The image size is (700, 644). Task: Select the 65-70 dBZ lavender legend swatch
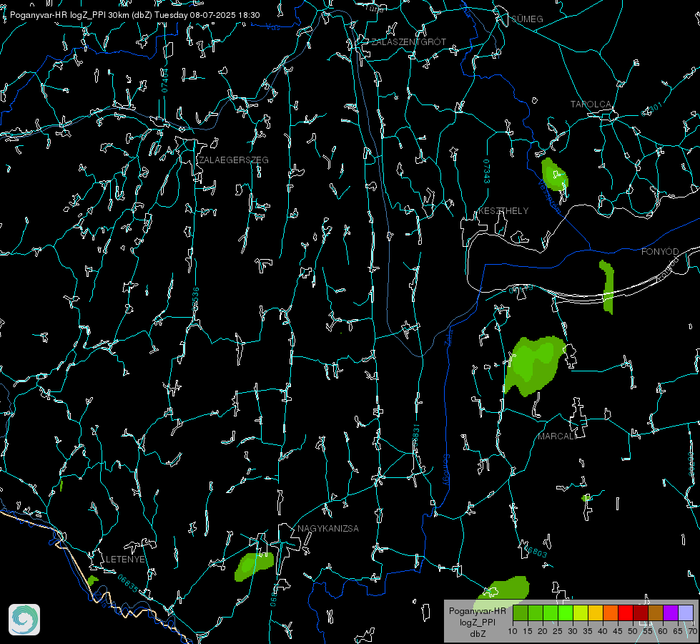point(686,613)
